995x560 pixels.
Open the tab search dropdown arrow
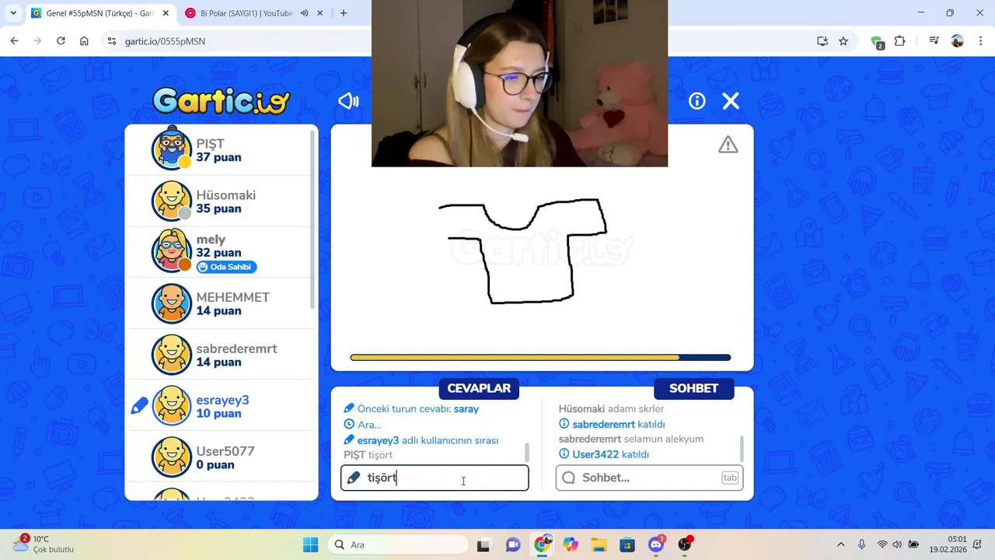pyautogui.click(x=13, y=13)
